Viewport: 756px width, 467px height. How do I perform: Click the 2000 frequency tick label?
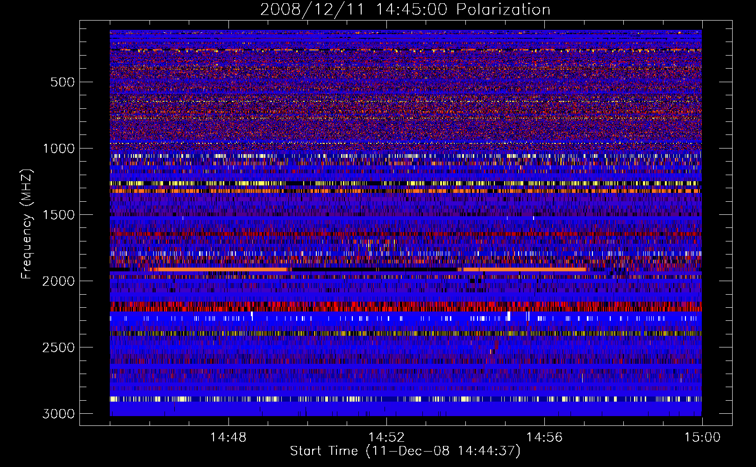click(x=59, y=281)
